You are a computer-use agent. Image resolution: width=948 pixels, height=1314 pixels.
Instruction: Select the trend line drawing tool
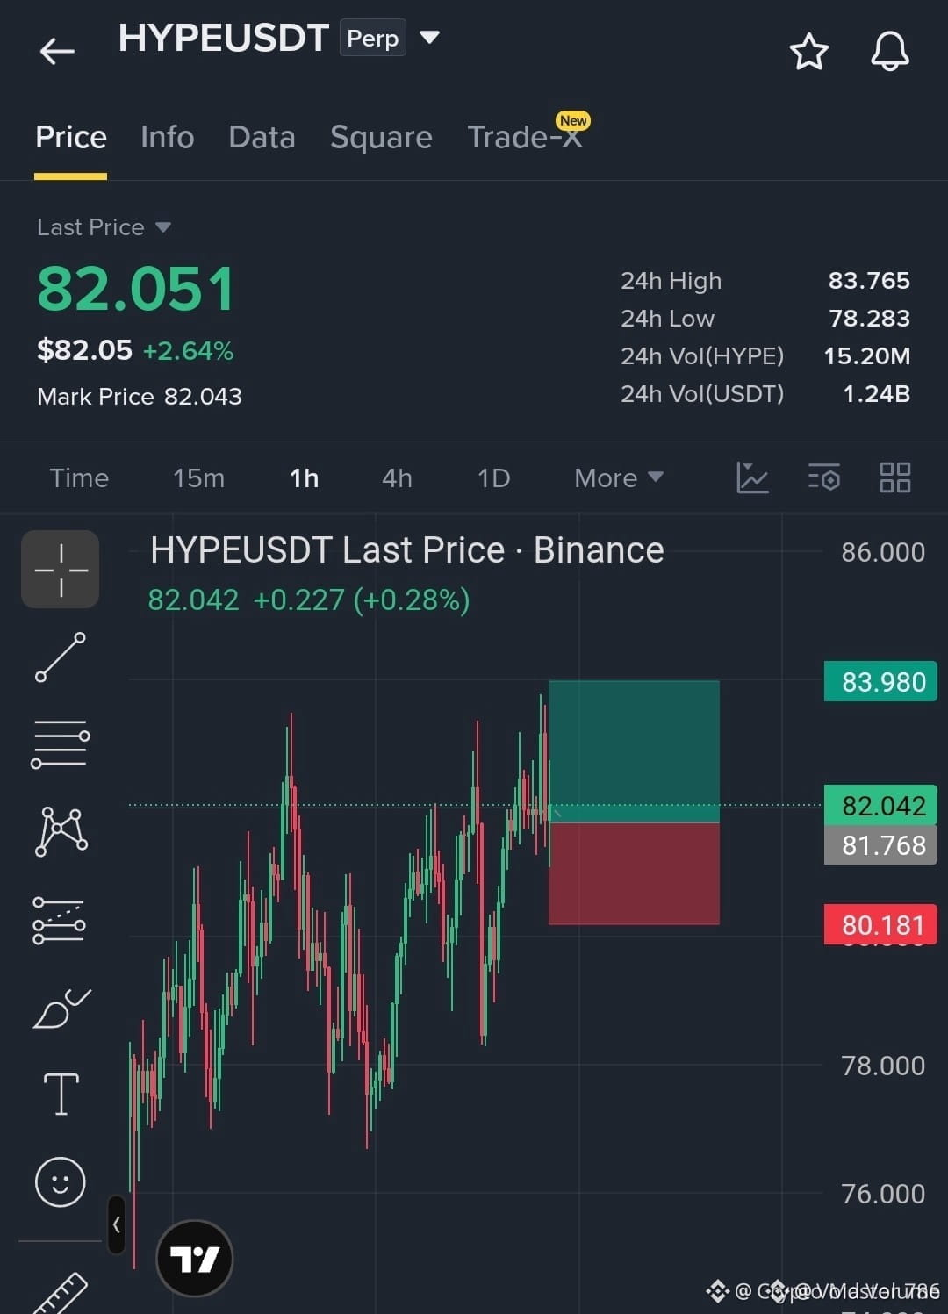[x=61, y=657]
